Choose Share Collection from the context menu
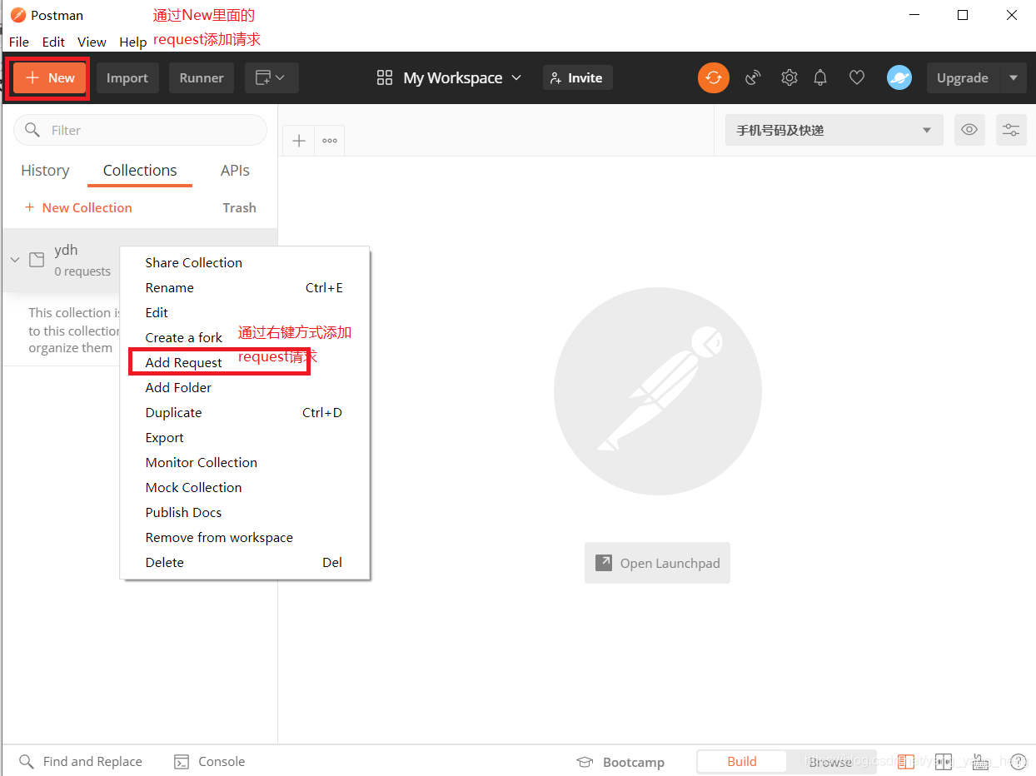1036x776 pixels. [245, 262]
